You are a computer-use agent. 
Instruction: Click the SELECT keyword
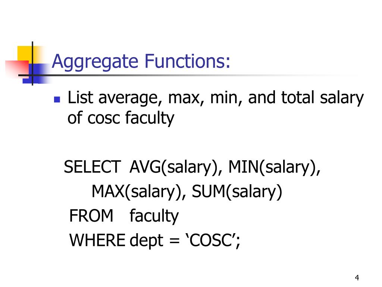(93, 167)
